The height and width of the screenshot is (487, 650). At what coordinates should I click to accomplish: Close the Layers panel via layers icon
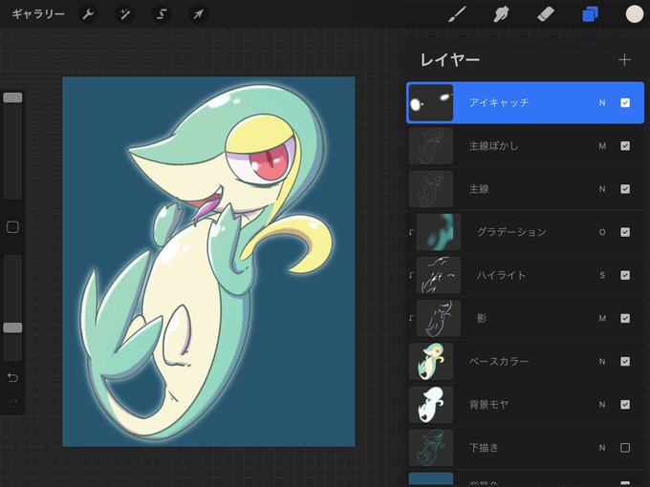click(x=590, y=14)
